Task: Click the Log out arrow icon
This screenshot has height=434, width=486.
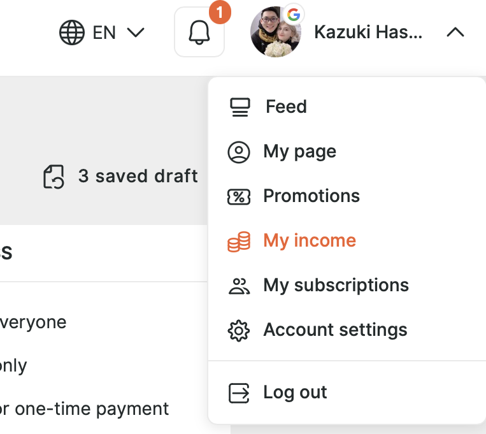Action: tap(239, 393)
